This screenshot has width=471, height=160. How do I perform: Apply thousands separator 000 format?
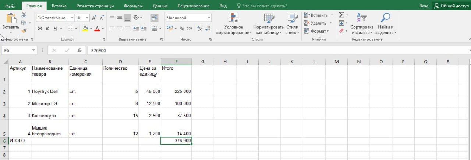pyautogui.click(x=189, y=29)
